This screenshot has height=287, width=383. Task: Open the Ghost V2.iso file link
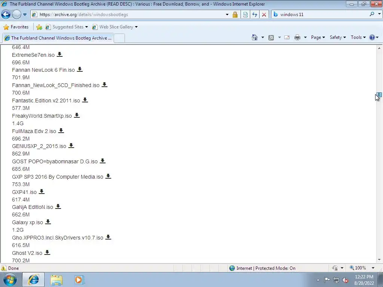(27, 253)
